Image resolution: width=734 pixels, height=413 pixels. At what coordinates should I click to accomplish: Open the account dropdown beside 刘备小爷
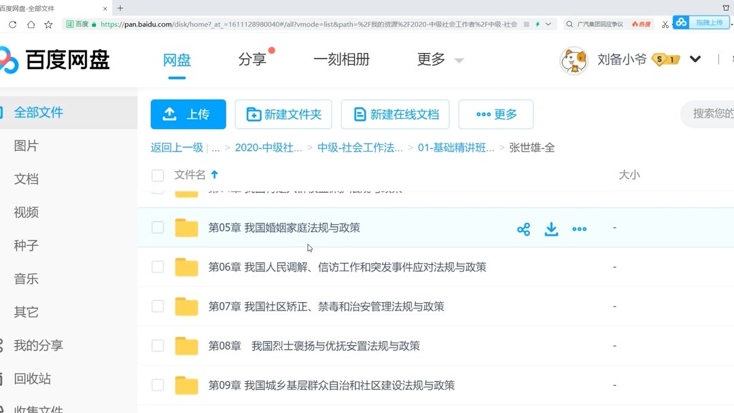695,59
